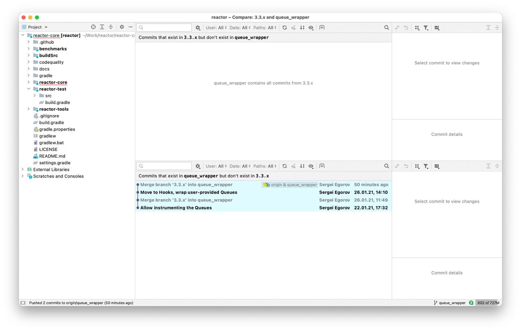Focus the bottom log search field

(x=164, y=166)
